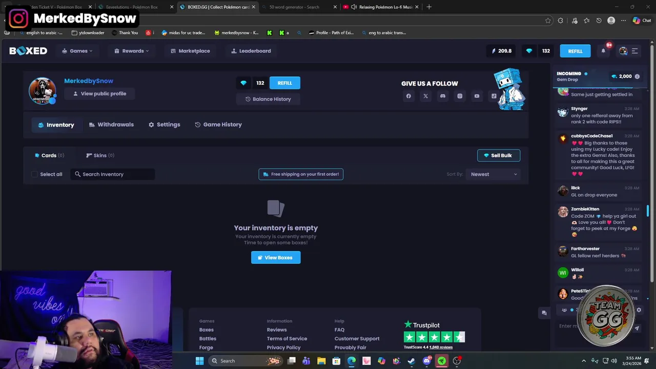Screen dimensions: 656x369
Task: Click Free shipping on first order banner
Action: pyautogui.click(x=301, y=174)
